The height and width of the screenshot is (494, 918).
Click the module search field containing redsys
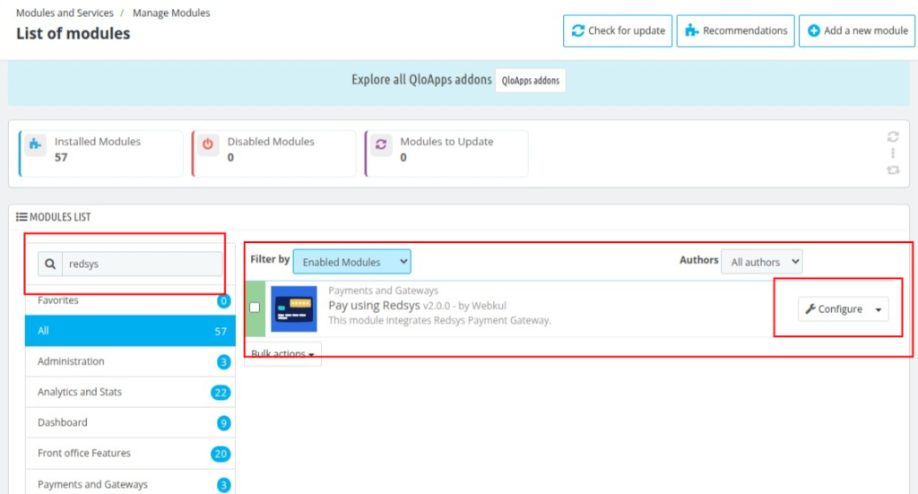point(143,264)
